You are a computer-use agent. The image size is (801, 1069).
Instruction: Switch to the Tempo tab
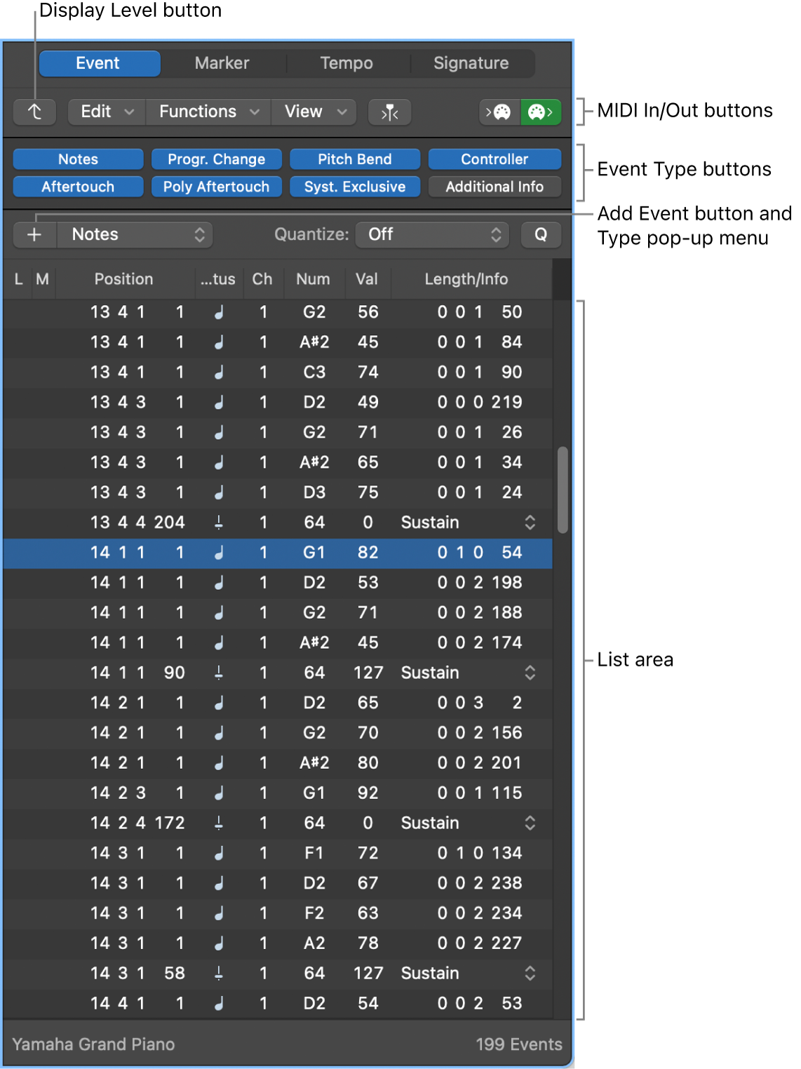click(x=346, y=63)
